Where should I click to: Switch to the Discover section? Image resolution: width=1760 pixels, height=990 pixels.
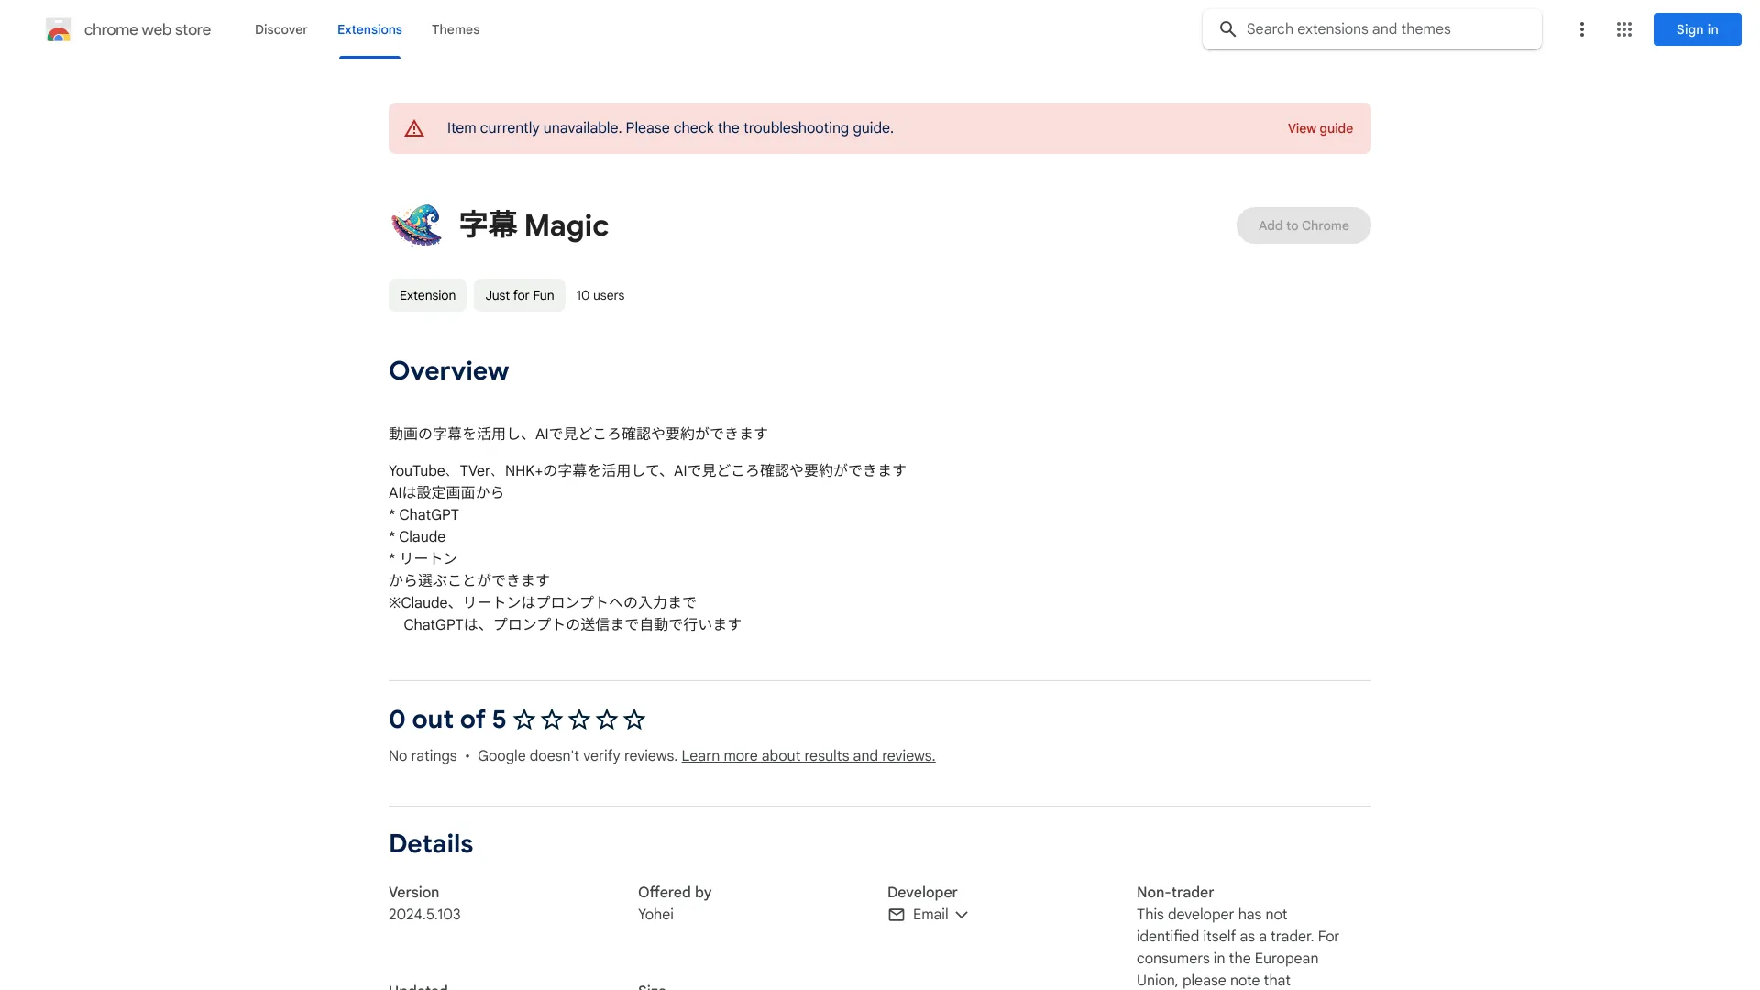[280, 29]
